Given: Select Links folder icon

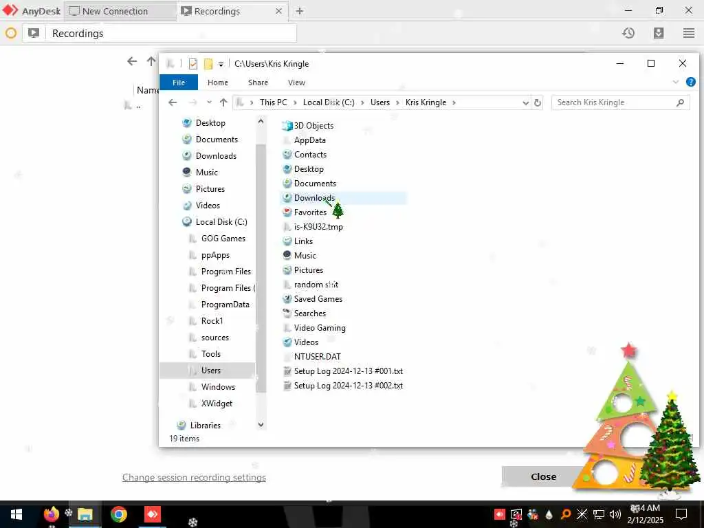Looking at the screenshot, I should click(x=287, y=241).
